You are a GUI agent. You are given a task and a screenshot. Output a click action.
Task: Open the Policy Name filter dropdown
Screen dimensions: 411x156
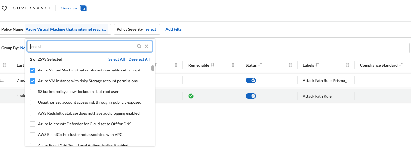coord(65,29)
